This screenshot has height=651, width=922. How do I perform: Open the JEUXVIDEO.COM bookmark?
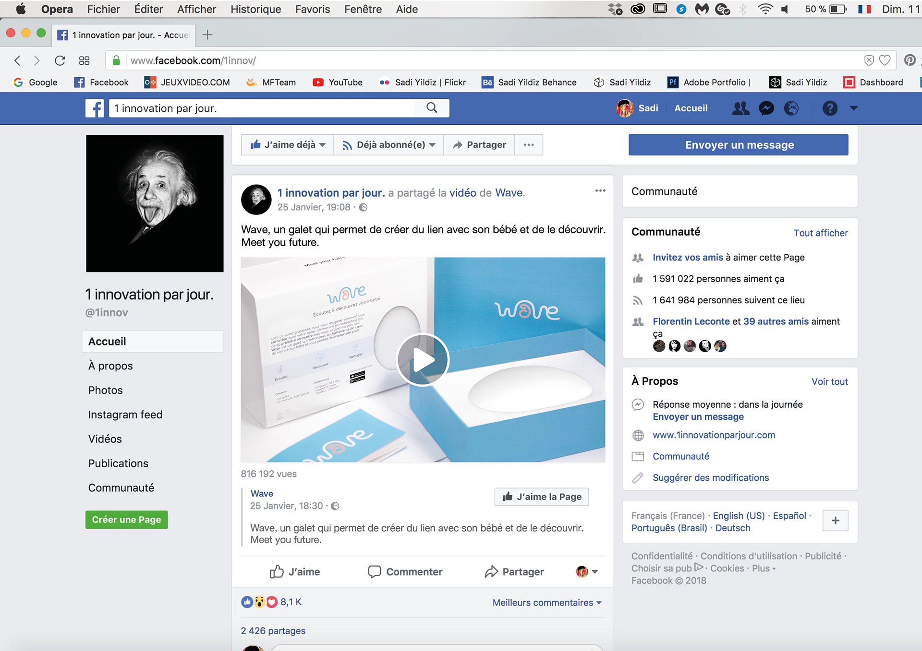[x=187, y=83]
